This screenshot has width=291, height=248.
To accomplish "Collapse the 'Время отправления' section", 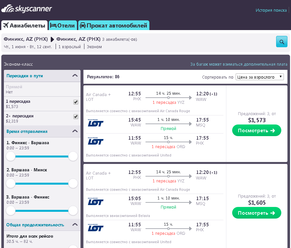I will coord(75,131).
